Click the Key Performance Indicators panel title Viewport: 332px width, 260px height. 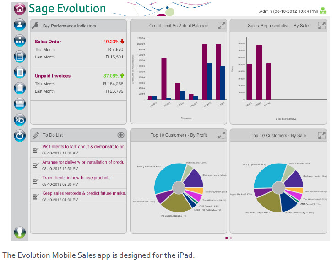pos(69,26)
